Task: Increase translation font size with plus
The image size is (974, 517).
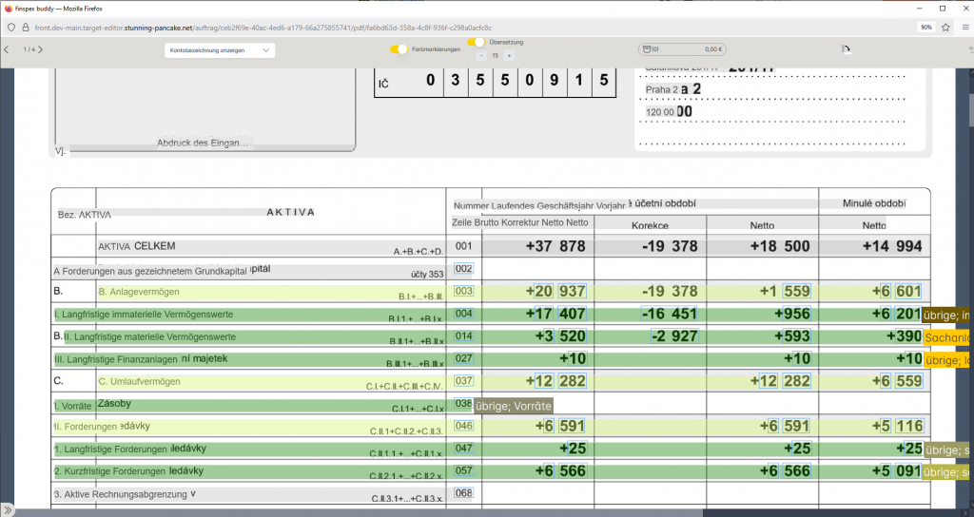Action: pyautogui.click(x=511, y=56)
